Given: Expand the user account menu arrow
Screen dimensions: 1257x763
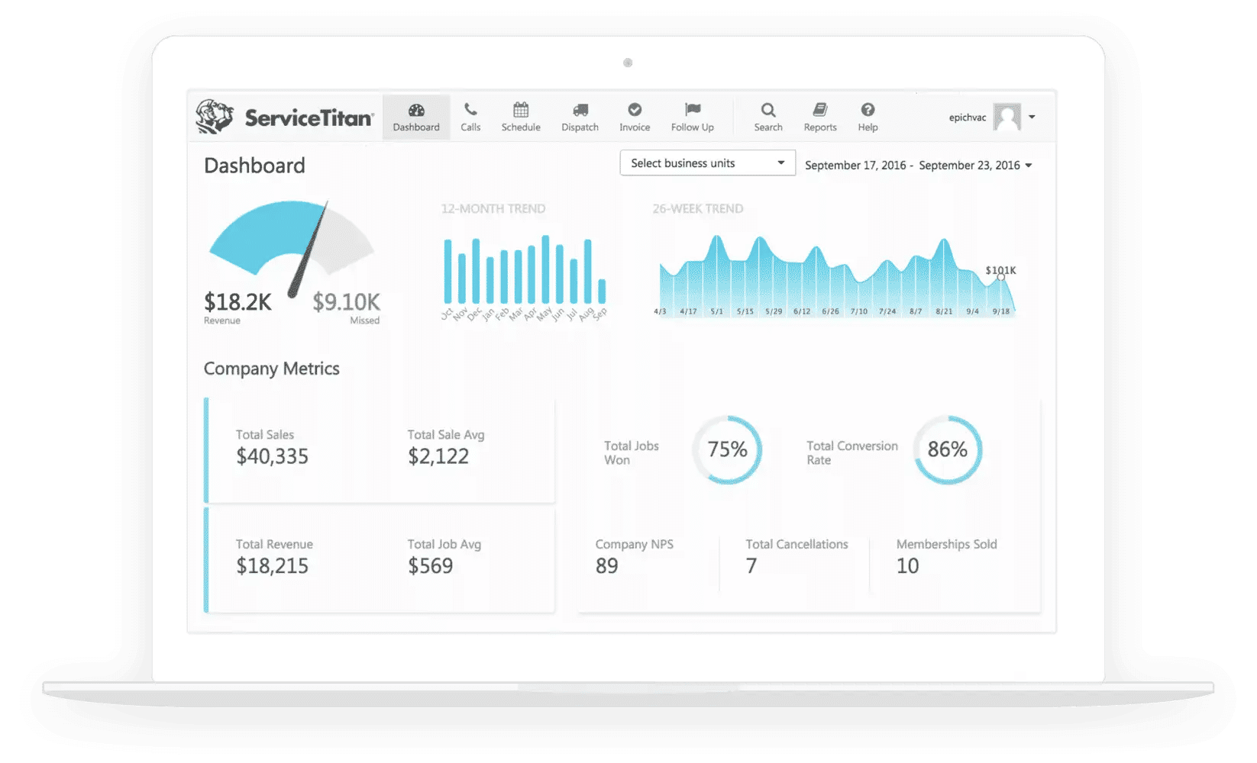Looking at the screenshot, I should coord(1032,118).
